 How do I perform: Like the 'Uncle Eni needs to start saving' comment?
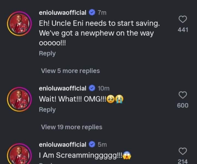click(x=183, y=19)
